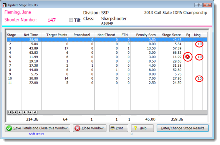Select stage 5 net time 11.99
220x145 pixels.
pyautogui.click(x=33, y=57)
